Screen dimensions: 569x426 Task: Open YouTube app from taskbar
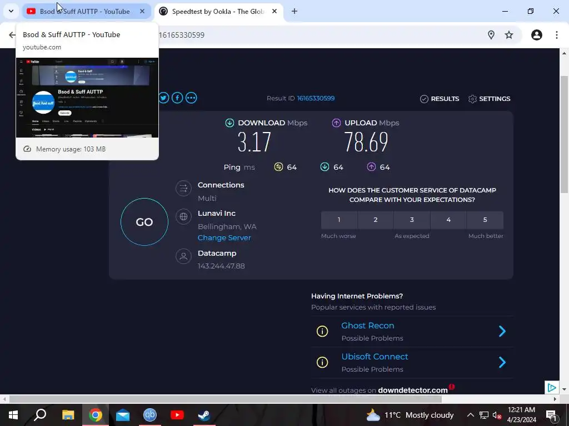tap(177, 415)
